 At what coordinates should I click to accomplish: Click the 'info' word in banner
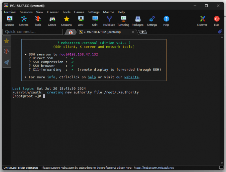click(x=51, y=77)
